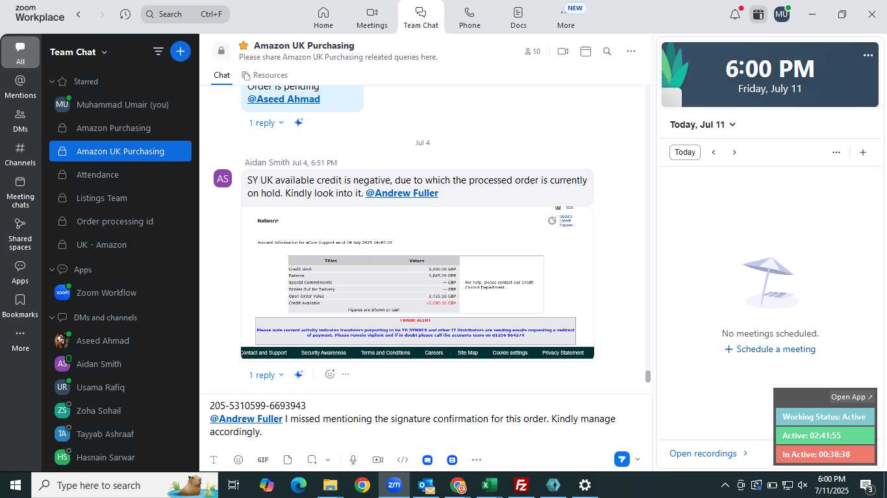This screenshot has height=498, width=887.
Task: Switch to Team Chat tab
Action: click(421, 18)
